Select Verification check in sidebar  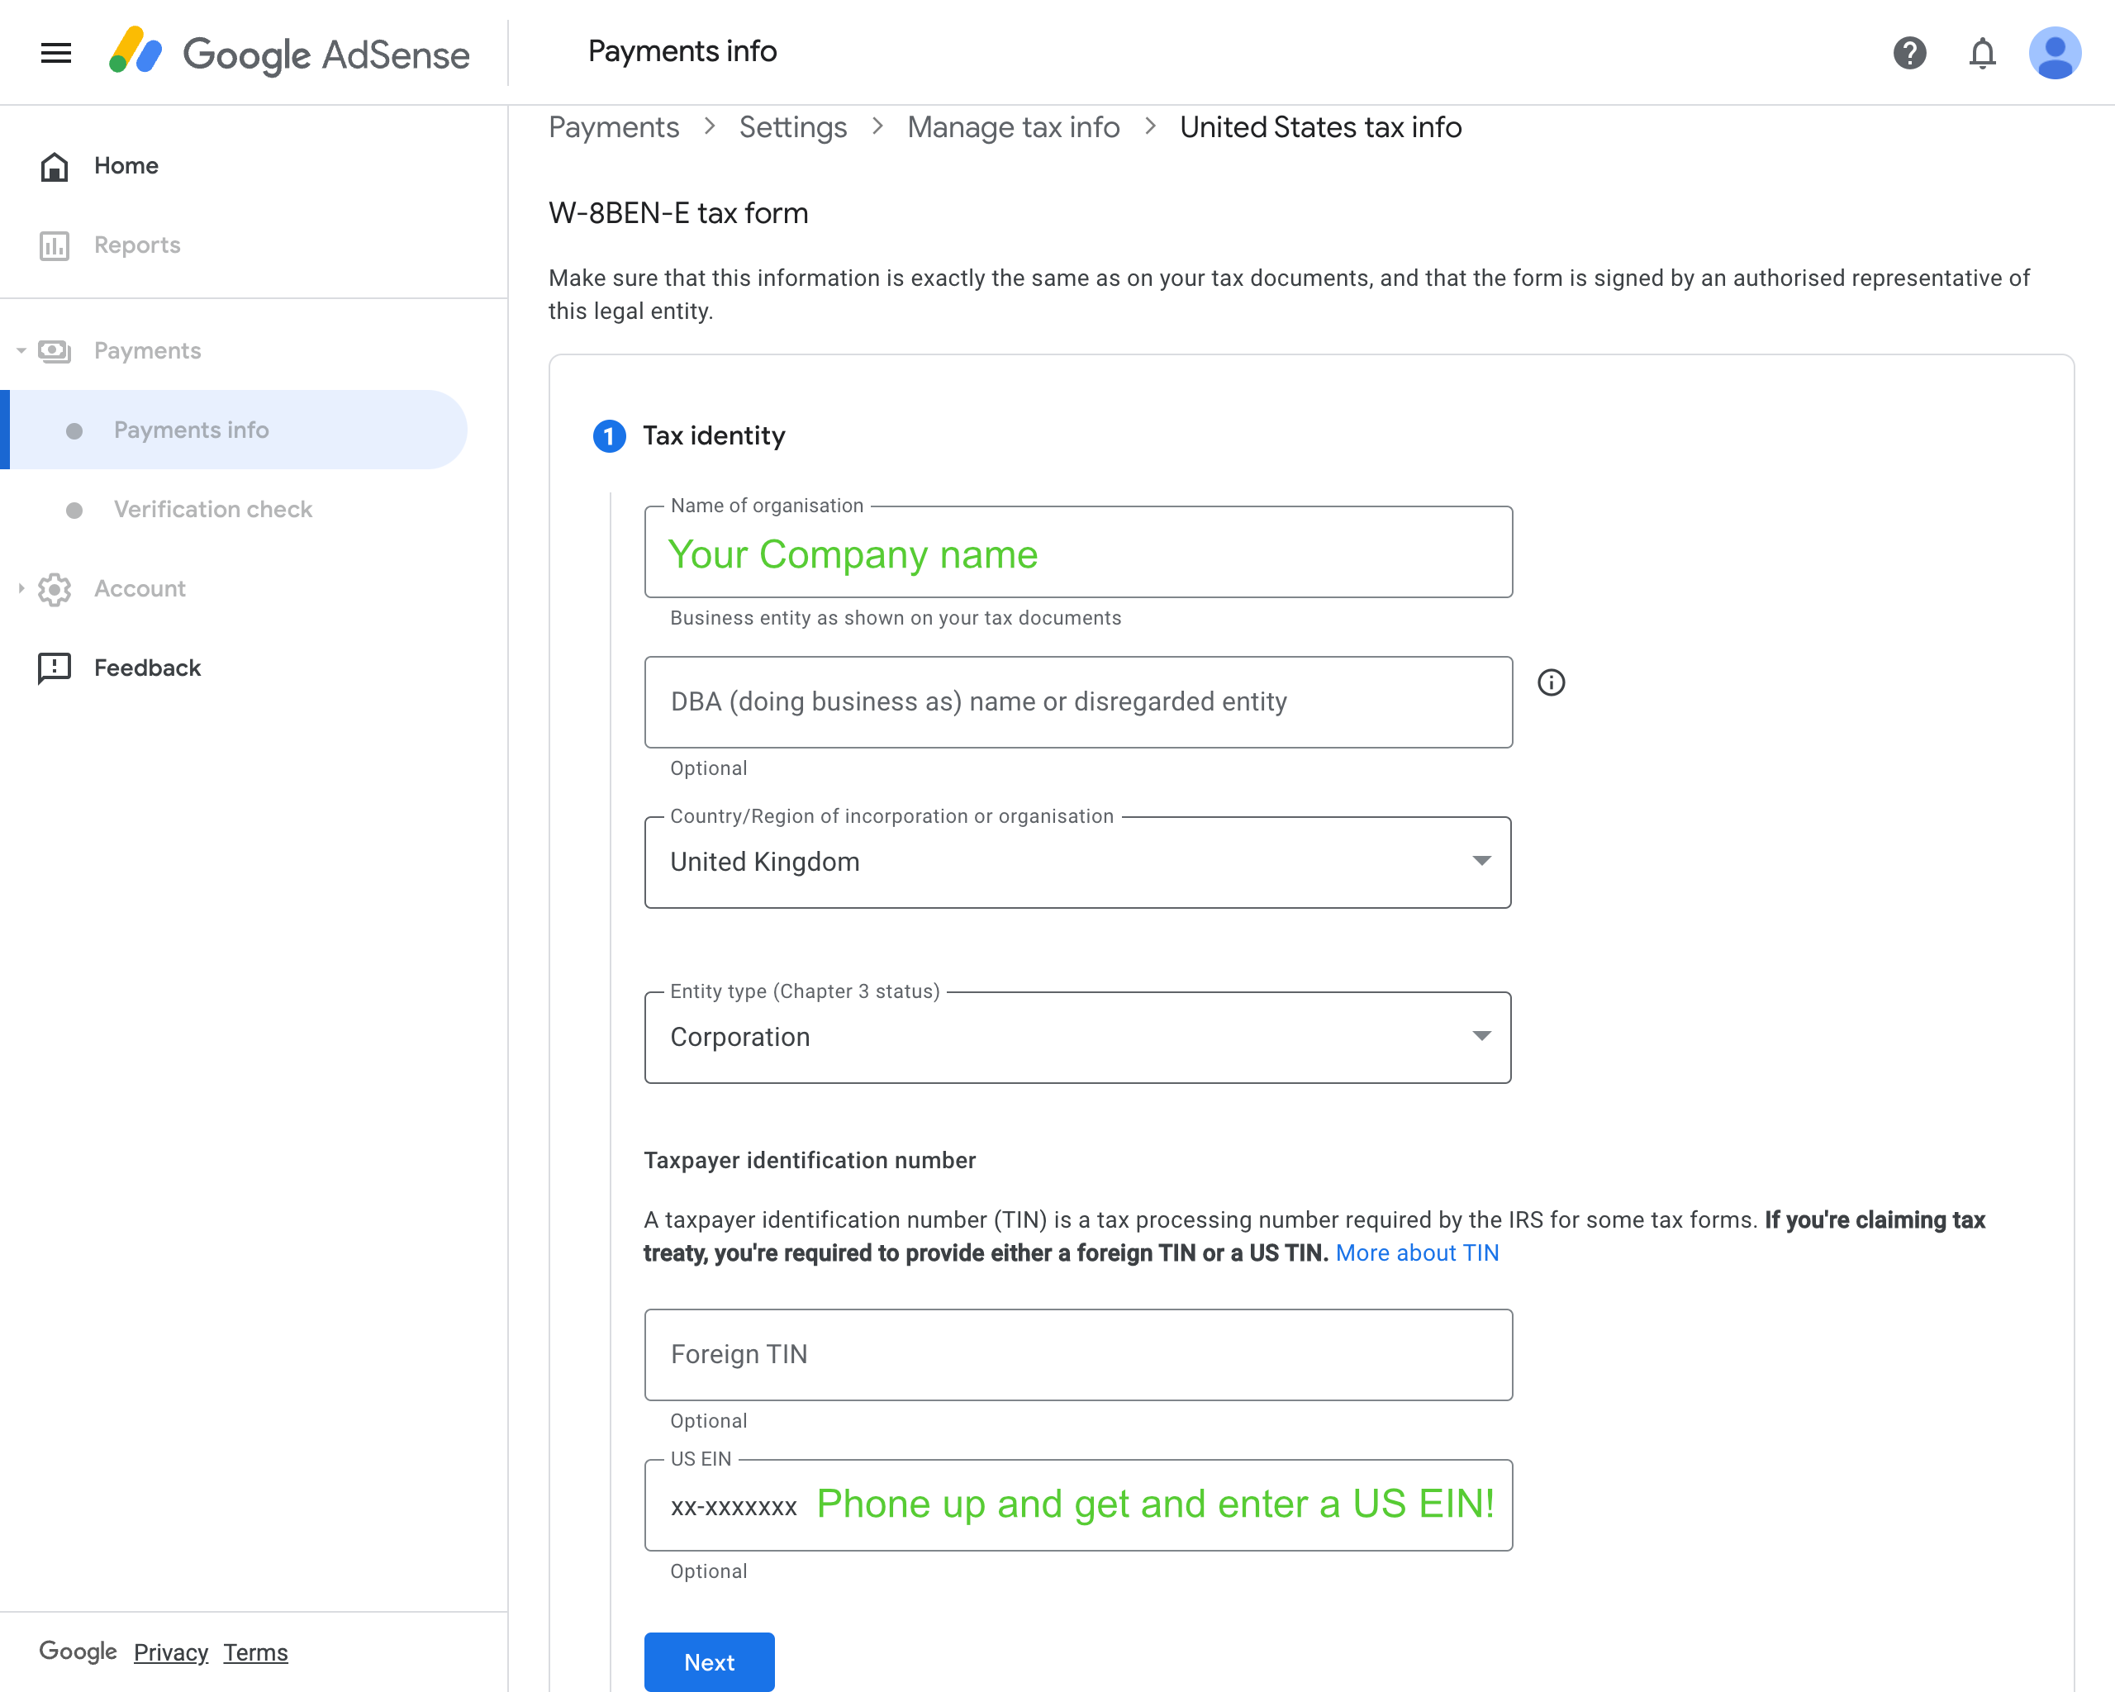coord(213,509)
